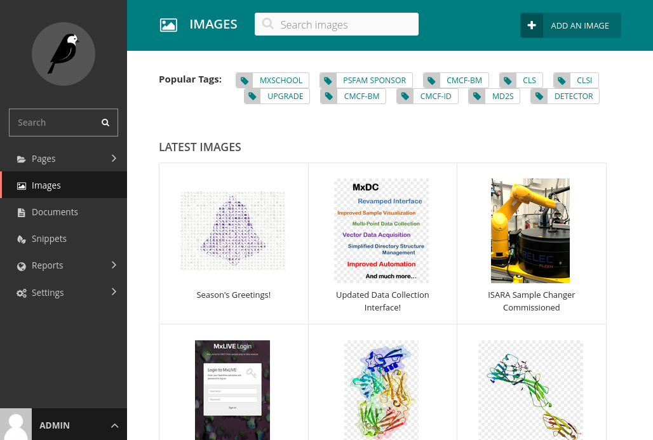Collapse the ADMIN panel at the bottom
The image size is (653, 440).
[114, 425]
